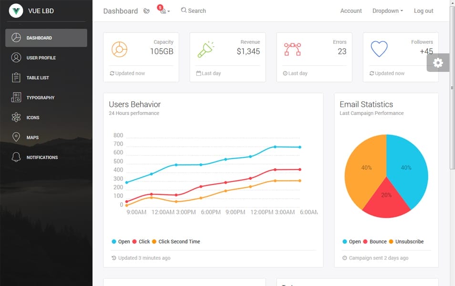The height and width of the screenshot is (286, 455).
Task: Open the floating settings gear button
Action: [x=438, y=62]
